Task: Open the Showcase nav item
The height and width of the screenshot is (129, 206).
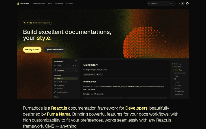Action: (x=59, y=3)
